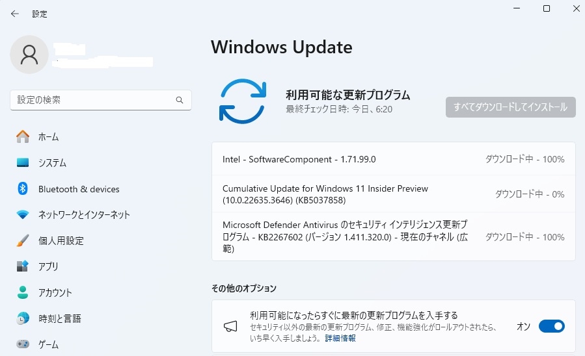Select the Cumulative Update KB5037858 entry

point(393,194)
